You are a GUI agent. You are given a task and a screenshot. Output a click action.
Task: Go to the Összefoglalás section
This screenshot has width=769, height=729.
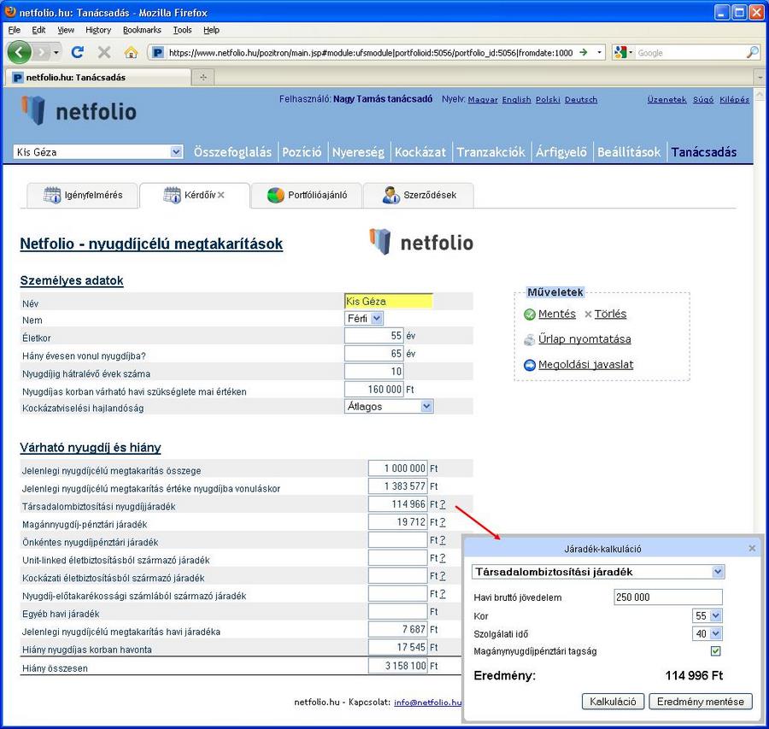coord(232,152)
